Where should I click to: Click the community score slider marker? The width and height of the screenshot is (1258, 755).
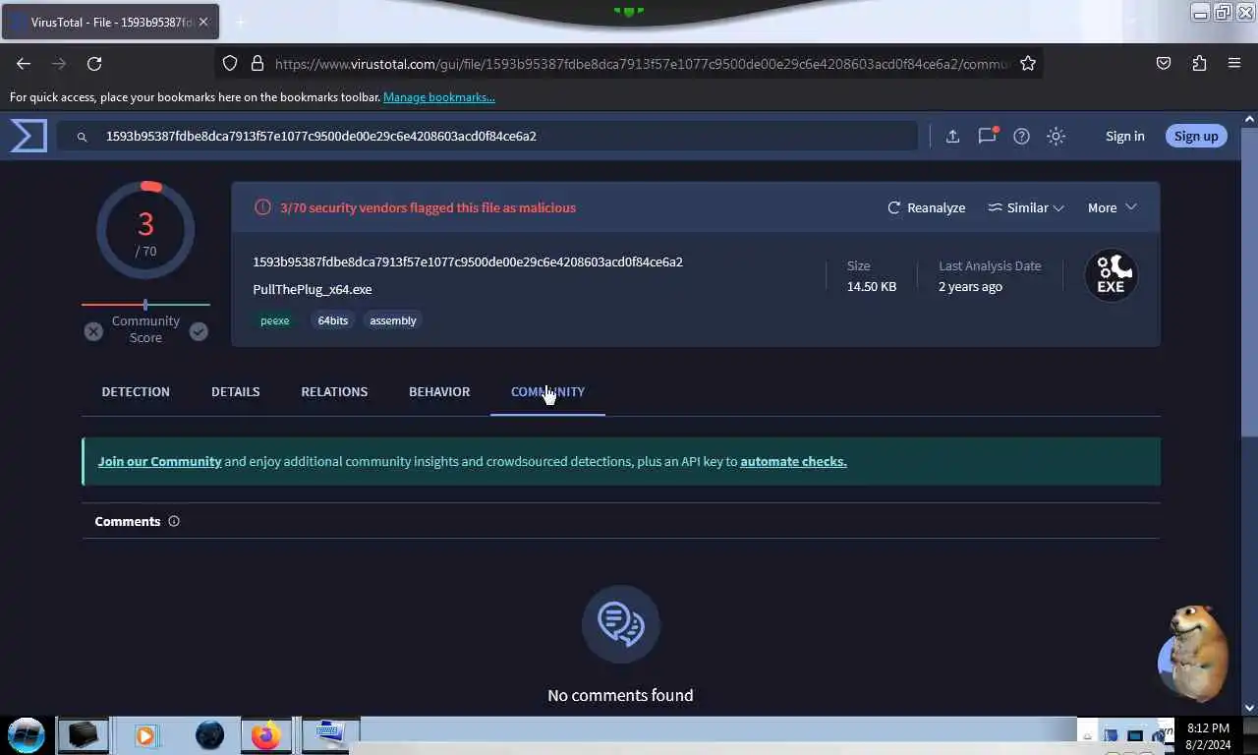[x=145, y=305]
